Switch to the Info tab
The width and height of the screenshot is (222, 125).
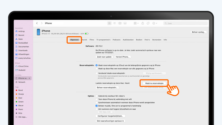[165, 40]
